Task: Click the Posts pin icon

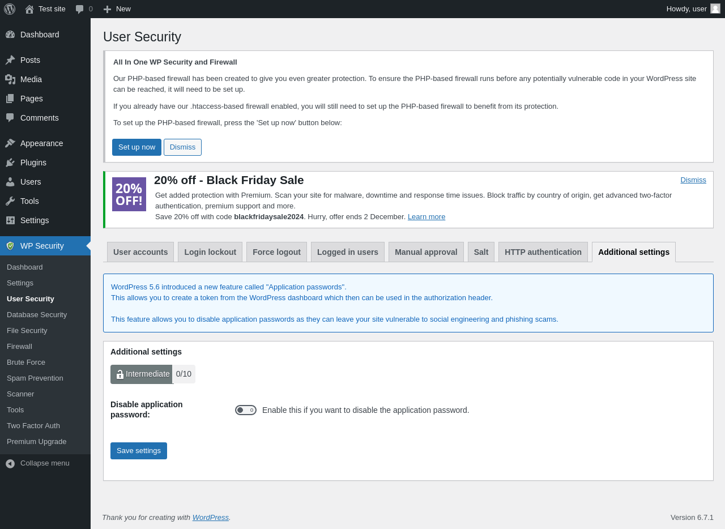Action: [10, 60]
